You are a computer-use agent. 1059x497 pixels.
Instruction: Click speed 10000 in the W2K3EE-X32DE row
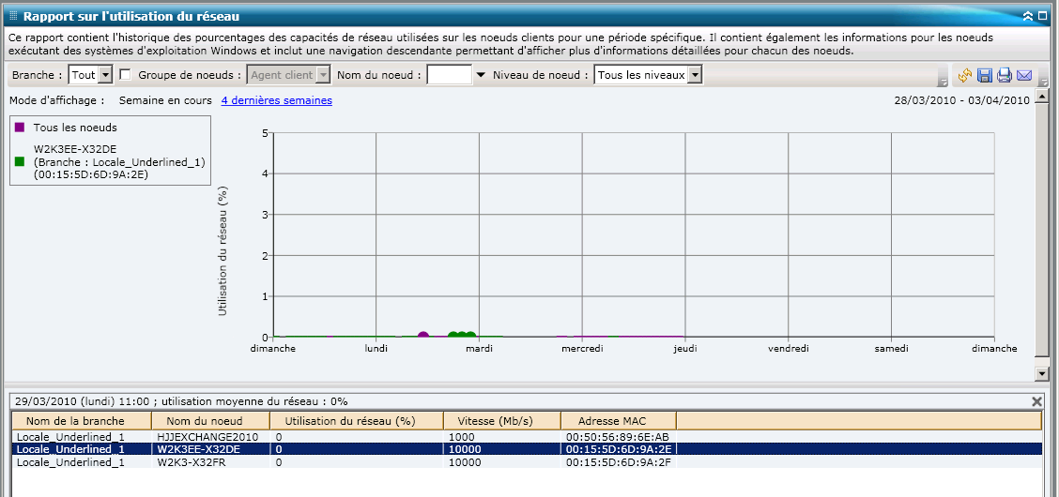coord(465,449)
